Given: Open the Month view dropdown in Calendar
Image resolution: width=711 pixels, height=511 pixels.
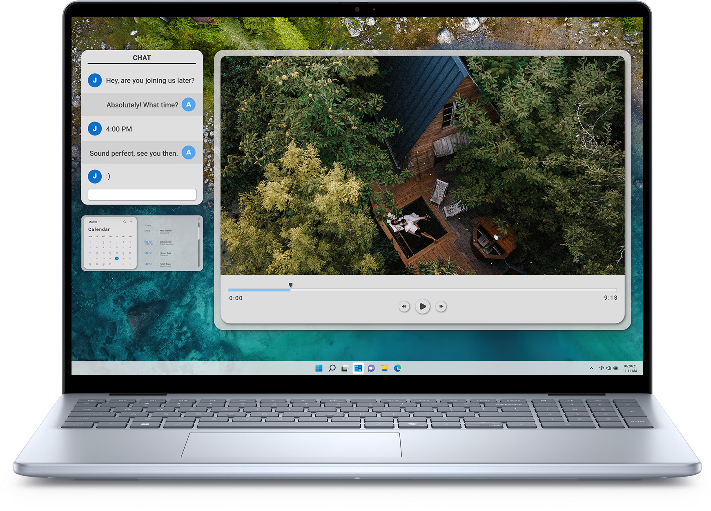Looking at the screenshot, I should tap(94, 222).
